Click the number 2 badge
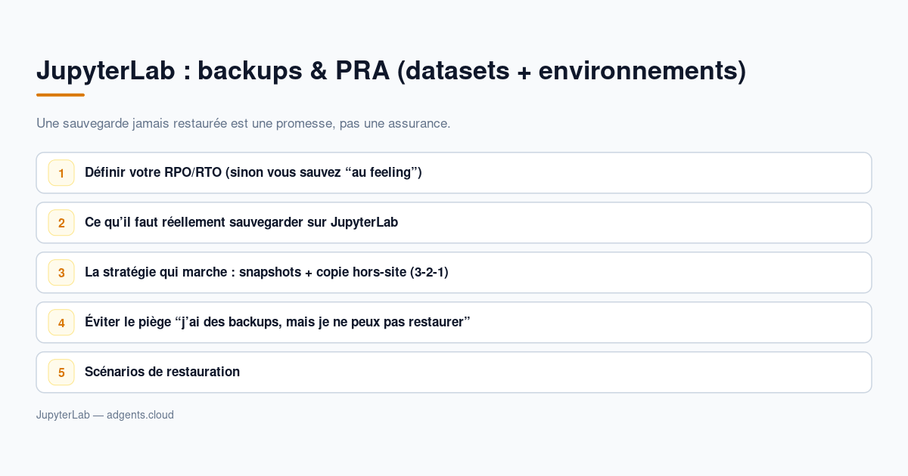 [x=61, y=223]
